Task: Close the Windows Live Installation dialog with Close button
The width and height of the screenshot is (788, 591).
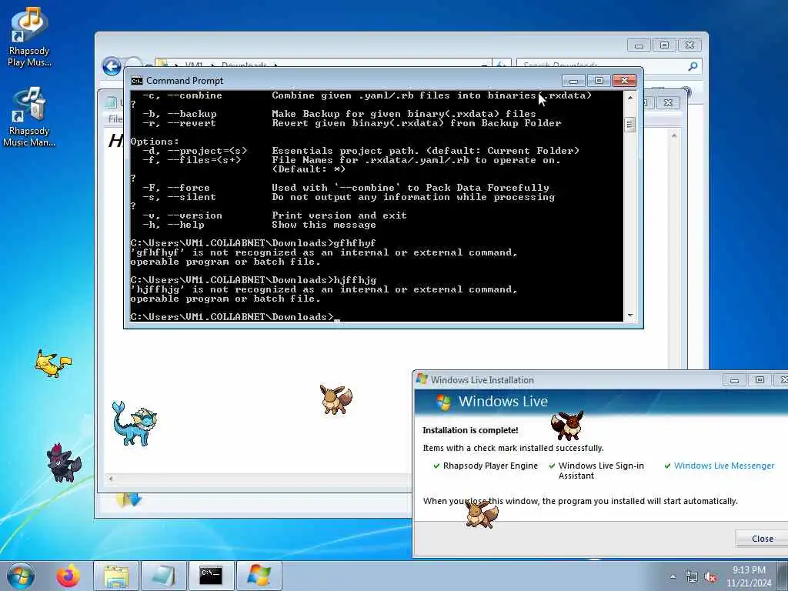Action: click(x=762, y=539)
